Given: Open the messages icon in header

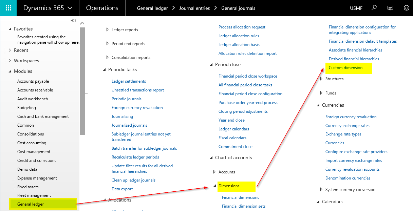Looking at the screenshot, I should coord(390,8).
